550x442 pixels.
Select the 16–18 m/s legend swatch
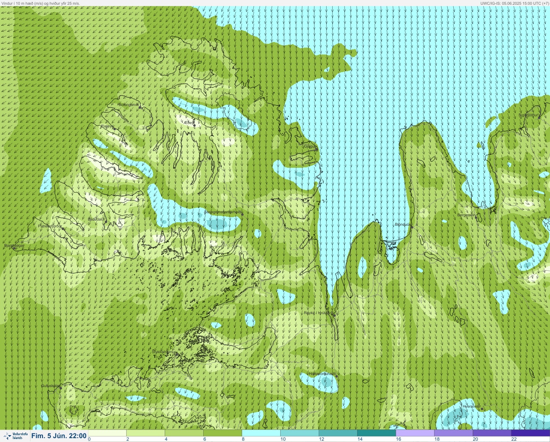click(415, 433)
